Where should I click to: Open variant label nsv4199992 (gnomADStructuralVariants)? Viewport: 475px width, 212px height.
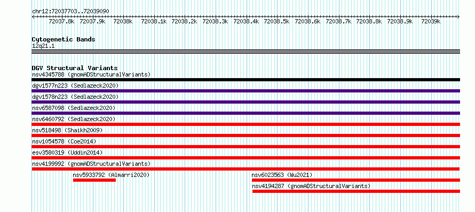(x=91, y=164)
